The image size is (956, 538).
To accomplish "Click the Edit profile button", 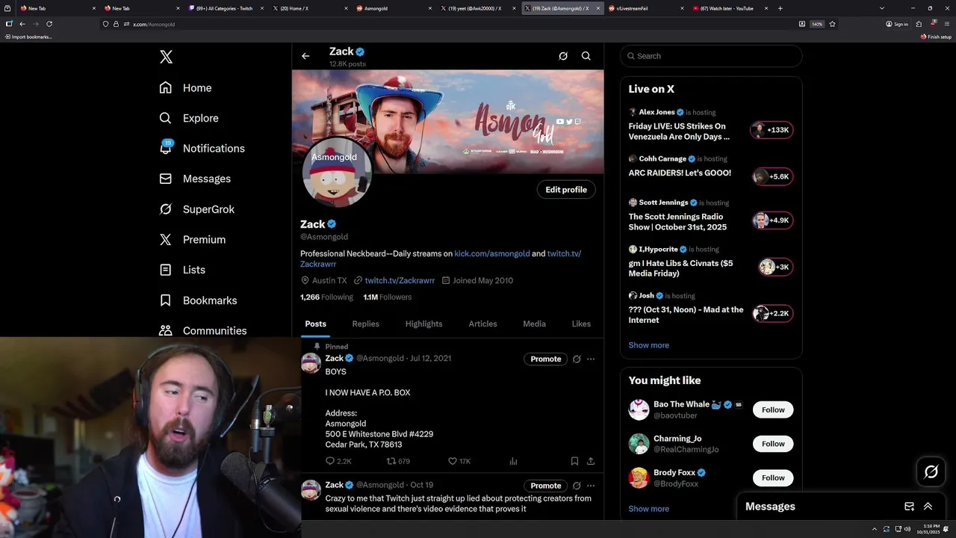I will [x=566, y=190].
